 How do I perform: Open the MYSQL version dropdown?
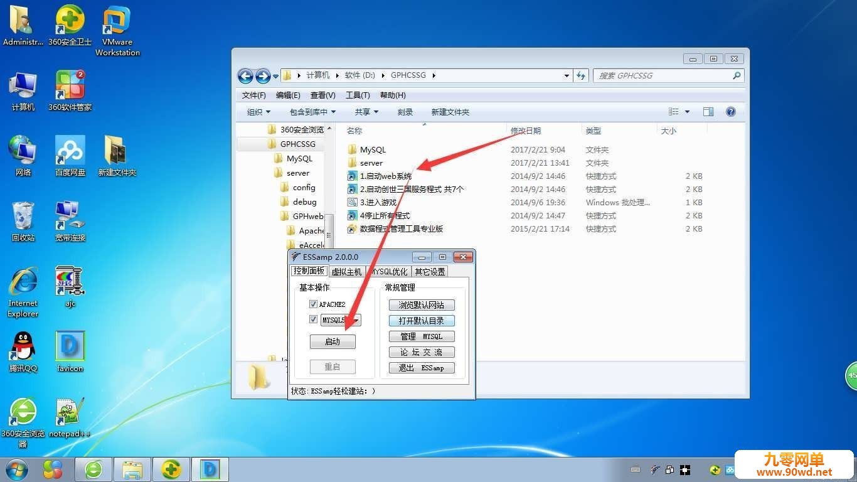(356, 320)
